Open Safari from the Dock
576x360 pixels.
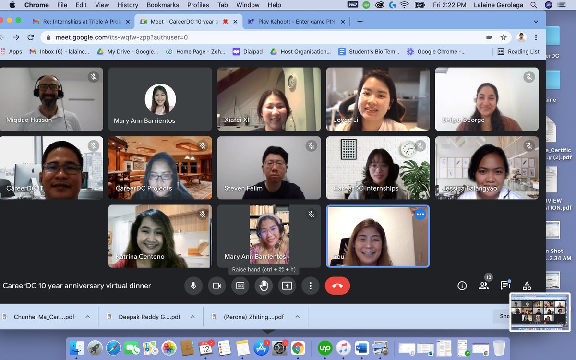[x=113, y=348]
